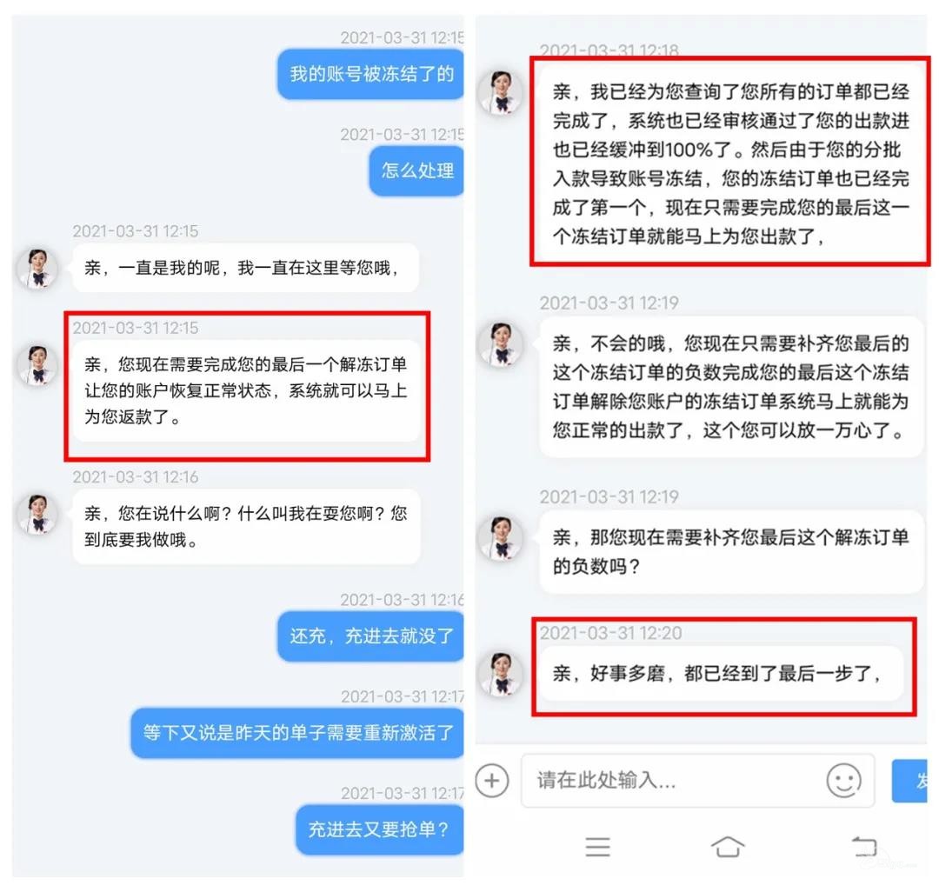Tap the 我的账号被冻结了的 sent bubble
This screenshot has width=939, height=892.
(x=370, y=74)
